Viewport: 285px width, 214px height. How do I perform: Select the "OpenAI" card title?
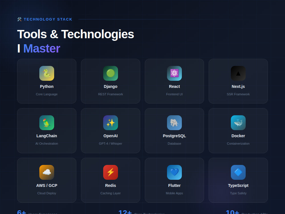tap(111, 136)
